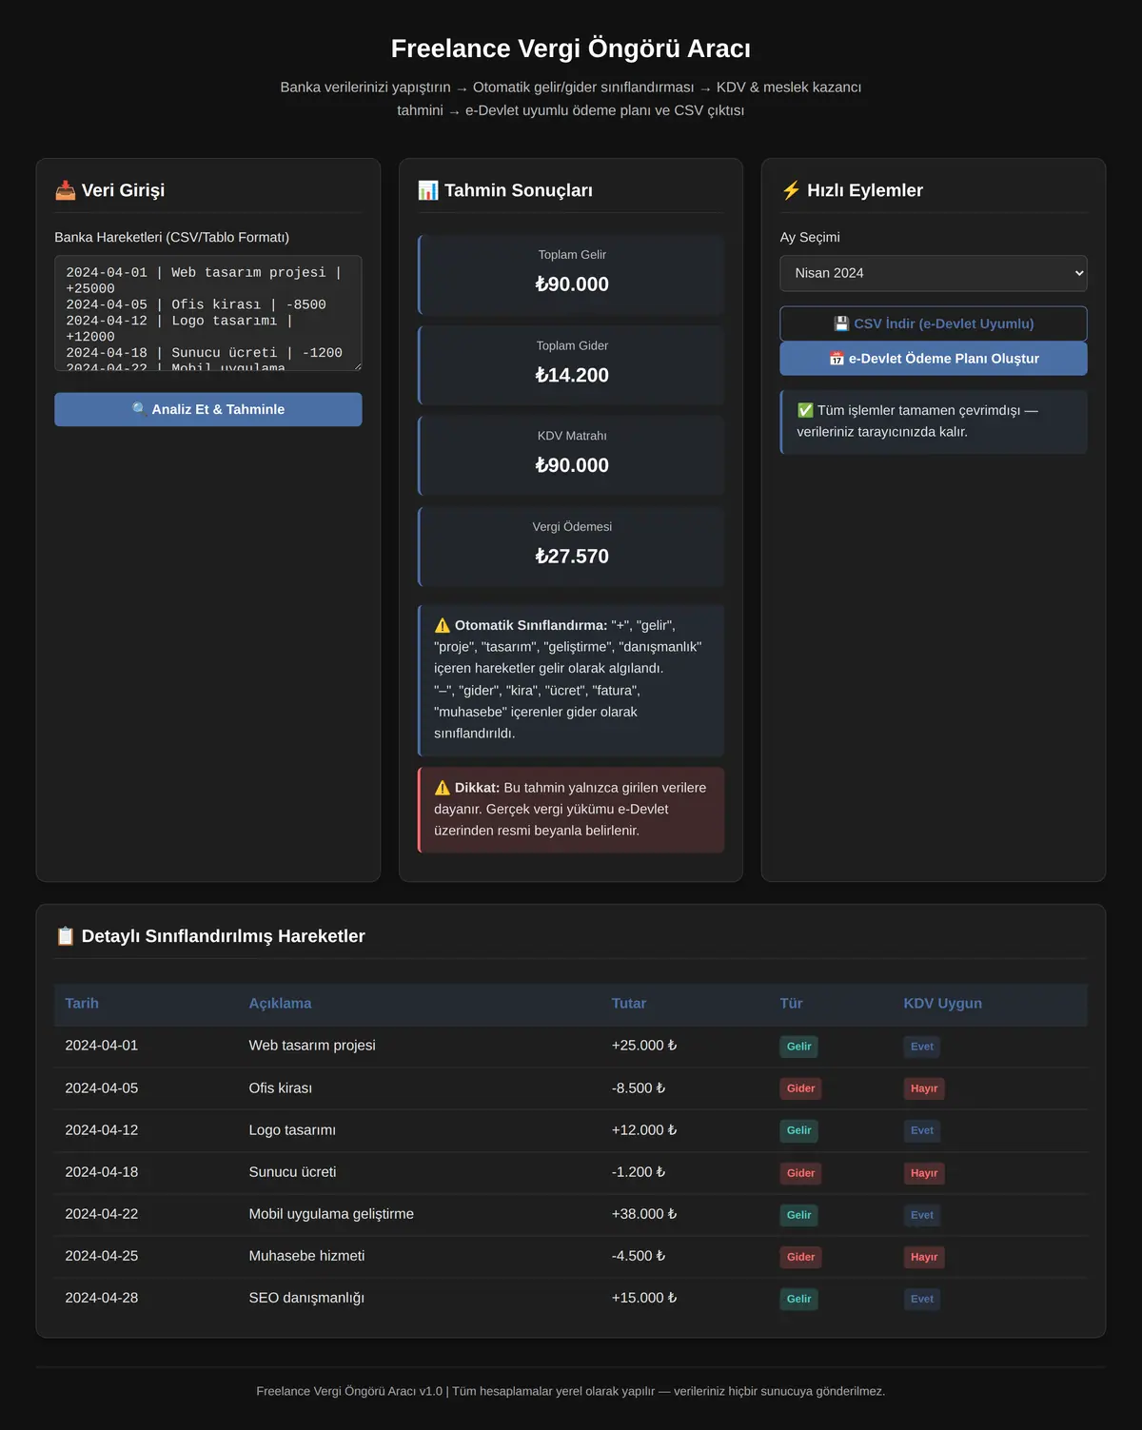Select the Toplam Gider value ₺14.200
1142x1430 pixels.
coord(572,375)
